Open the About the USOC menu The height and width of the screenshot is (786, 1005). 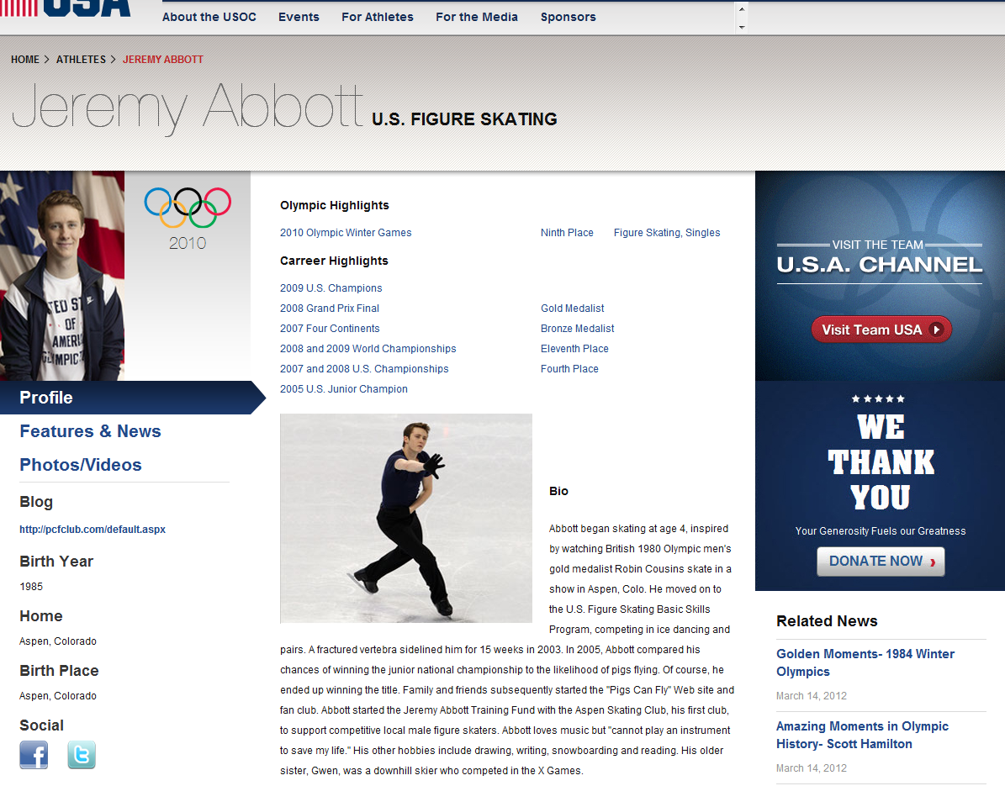209,17
